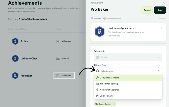Choose Time Since Joining option

click(128, 84)
